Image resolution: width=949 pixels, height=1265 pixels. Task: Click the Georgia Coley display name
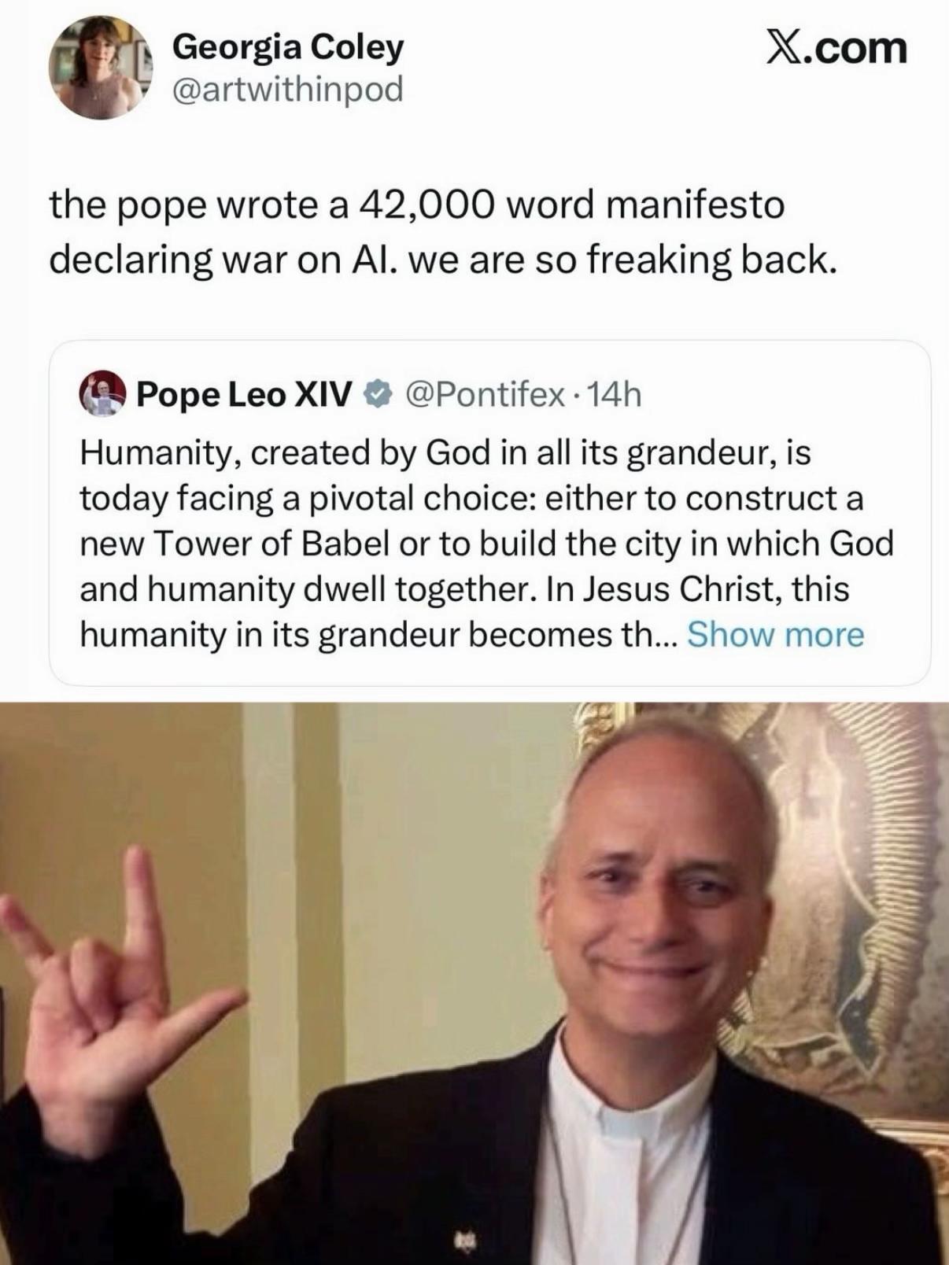[287, 48]
